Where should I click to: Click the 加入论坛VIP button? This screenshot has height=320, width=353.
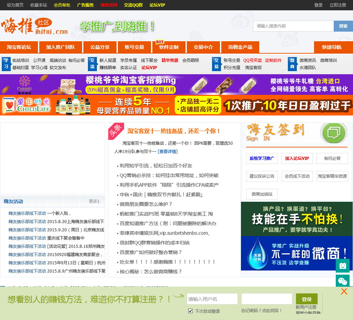tap(297, 158)
